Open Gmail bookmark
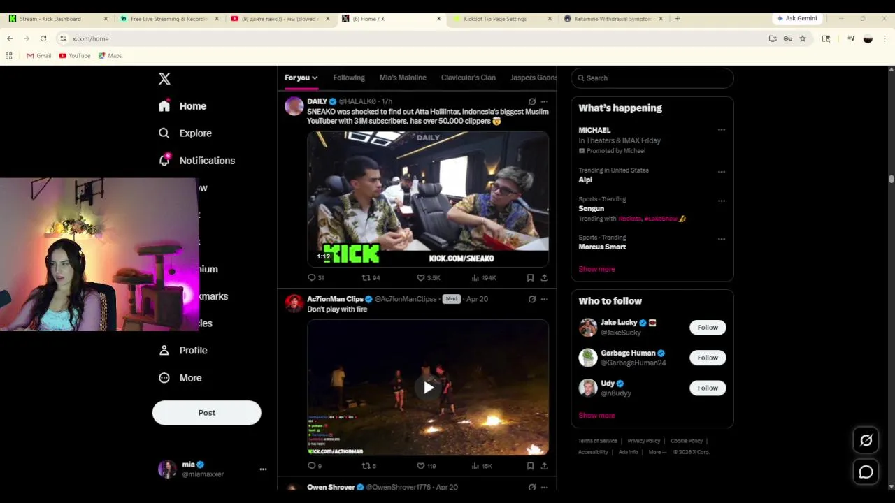The width and height of the screenshot is (895, 503). pos(39,56)
